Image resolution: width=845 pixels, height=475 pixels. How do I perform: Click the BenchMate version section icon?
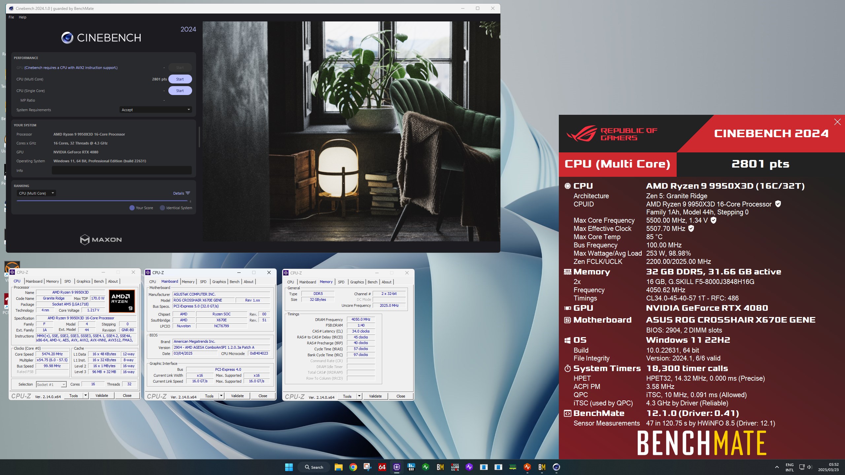[567, 413]
